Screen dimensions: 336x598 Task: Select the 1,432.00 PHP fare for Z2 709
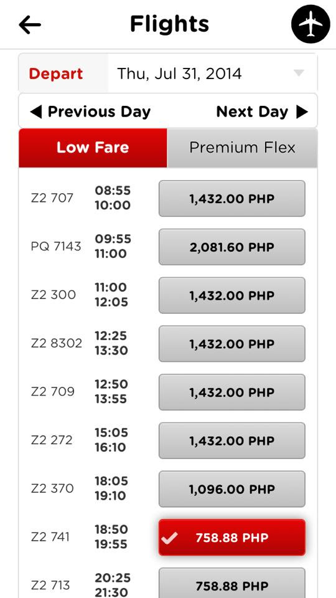click(x=231, y=392)
